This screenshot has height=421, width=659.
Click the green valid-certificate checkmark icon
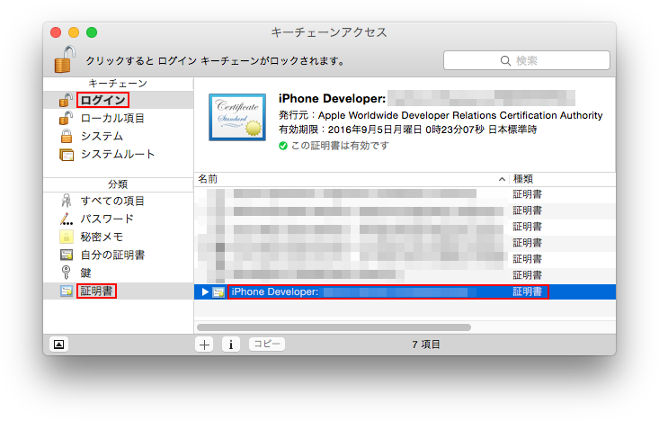[x=283, y=146]
